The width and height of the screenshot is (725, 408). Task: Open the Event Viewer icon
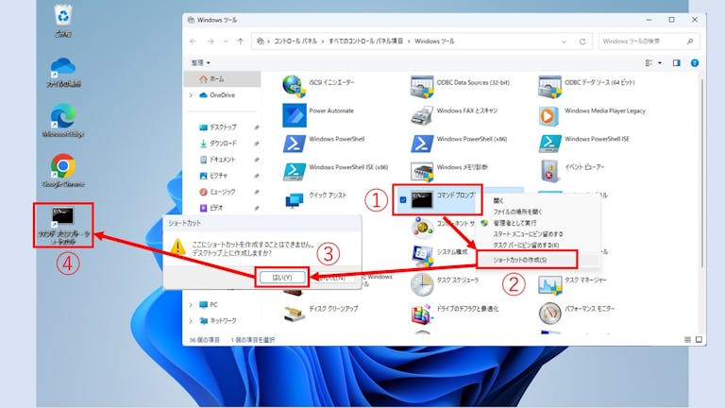pyautogui.click(x=549, y=171)
